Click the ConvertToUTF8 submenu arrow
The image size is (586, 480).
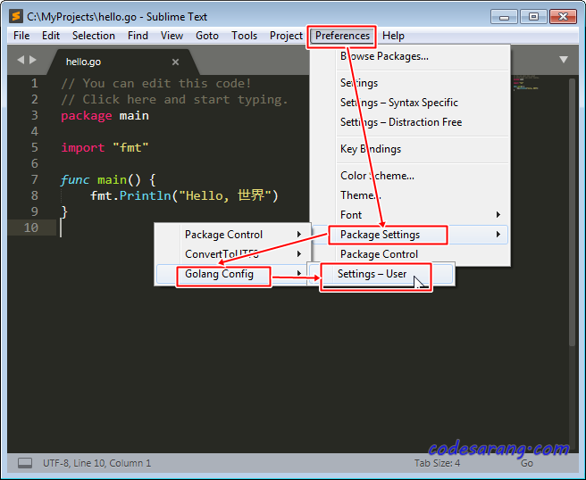click(299, 253)
